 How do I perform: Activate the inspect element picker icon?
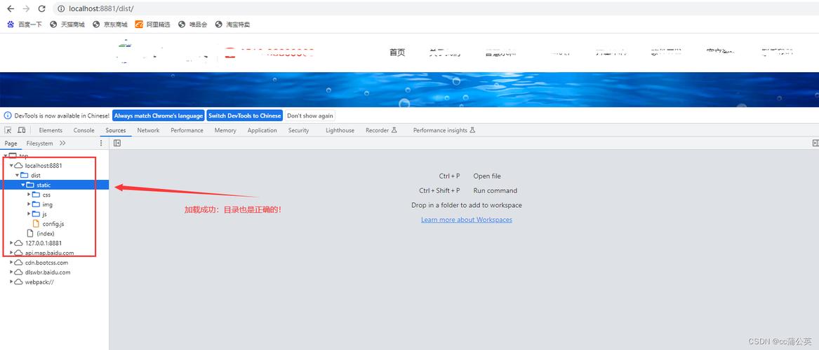(x=8, y=130)
